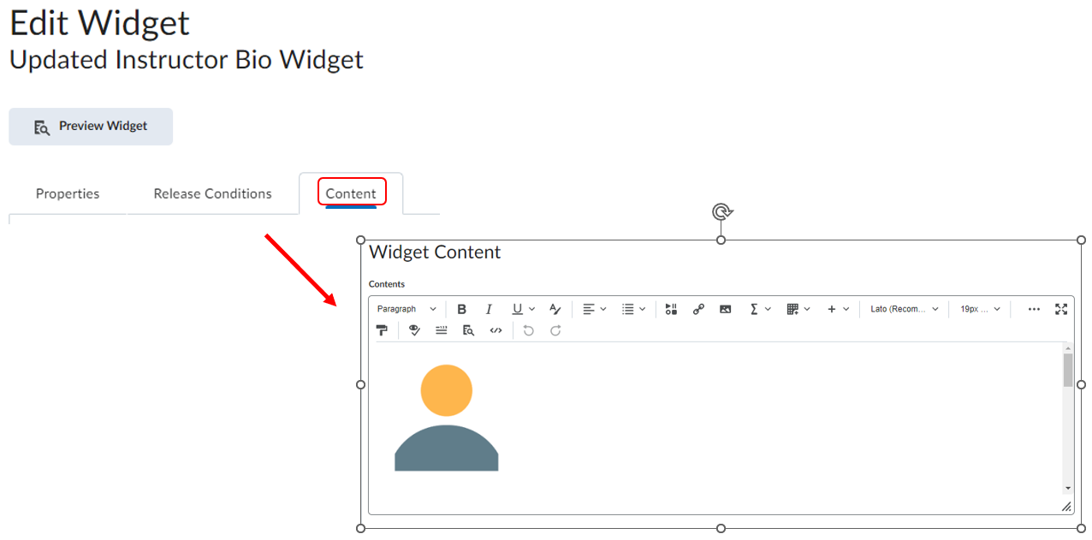
Task: Select the format painter tool
Action: pos(382,330)
